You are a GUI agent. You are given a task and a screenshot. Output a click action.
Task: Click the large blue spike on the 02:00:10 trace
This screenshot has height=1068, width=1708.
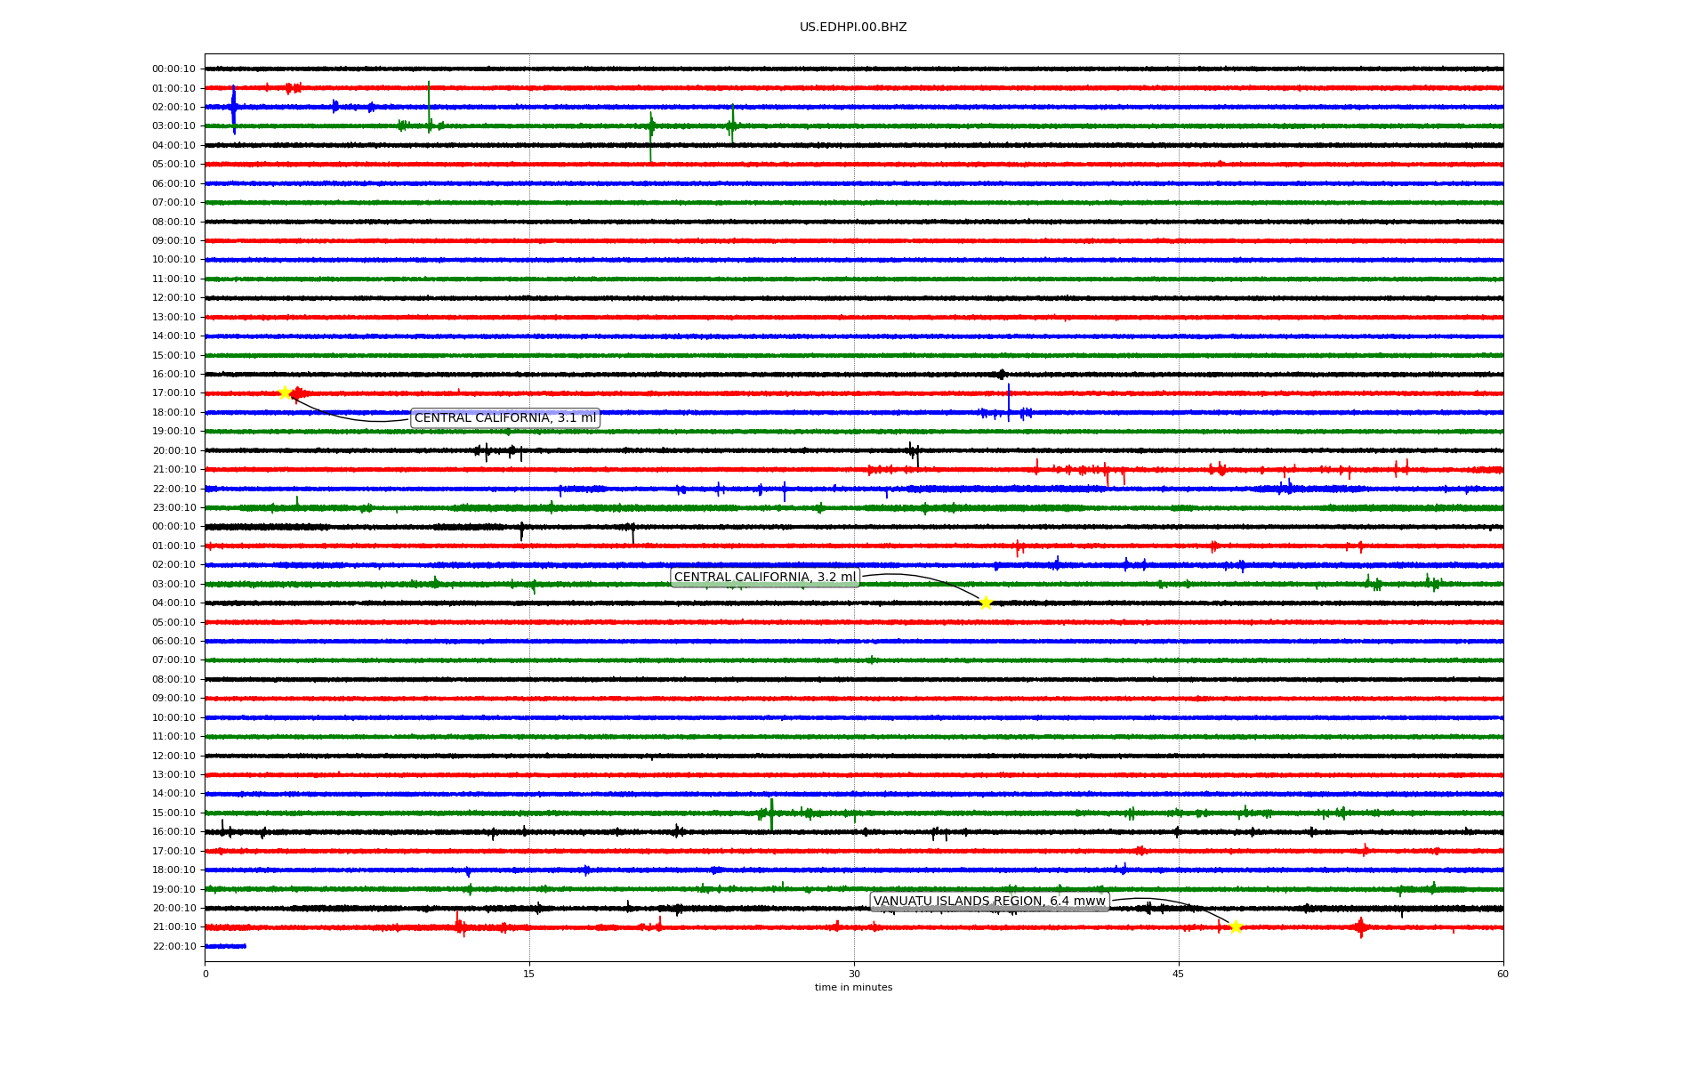point(234,109)
